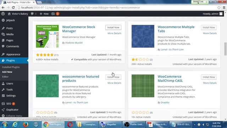Click the WooCommerce Stock Manager thumbnail

coord(47,36)
